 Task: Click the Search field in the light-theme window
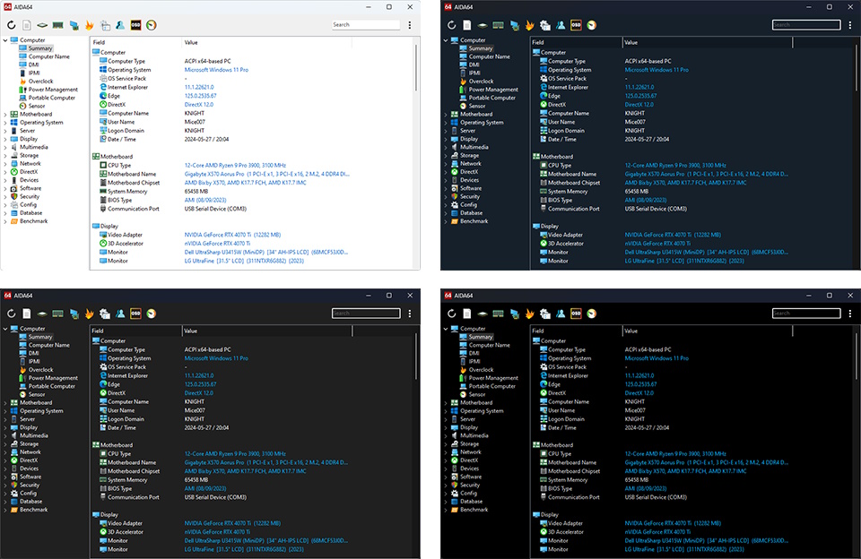[365, 25]
